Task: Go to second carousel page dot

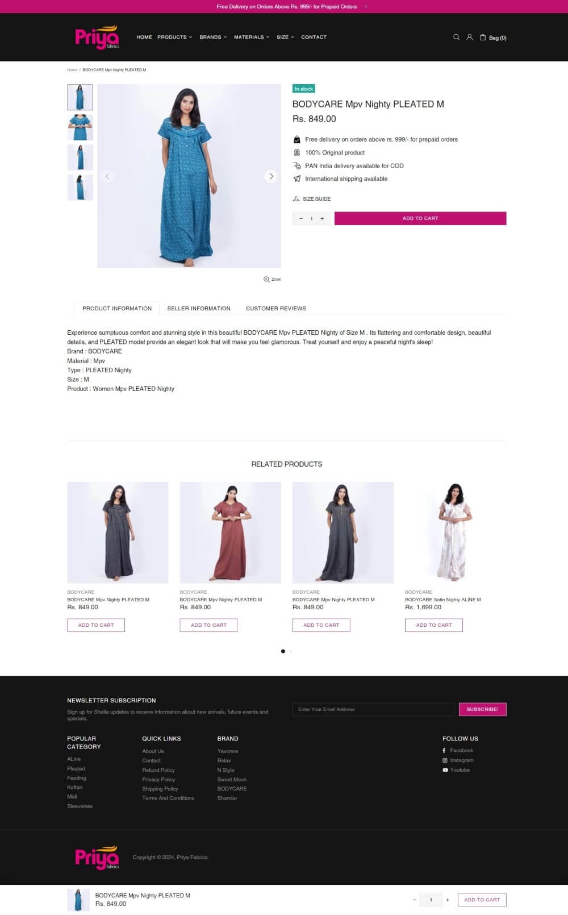Action: pos(291,651)
